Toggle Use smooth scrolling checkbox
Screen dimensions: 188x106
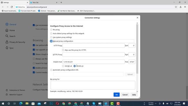[34, 50]
